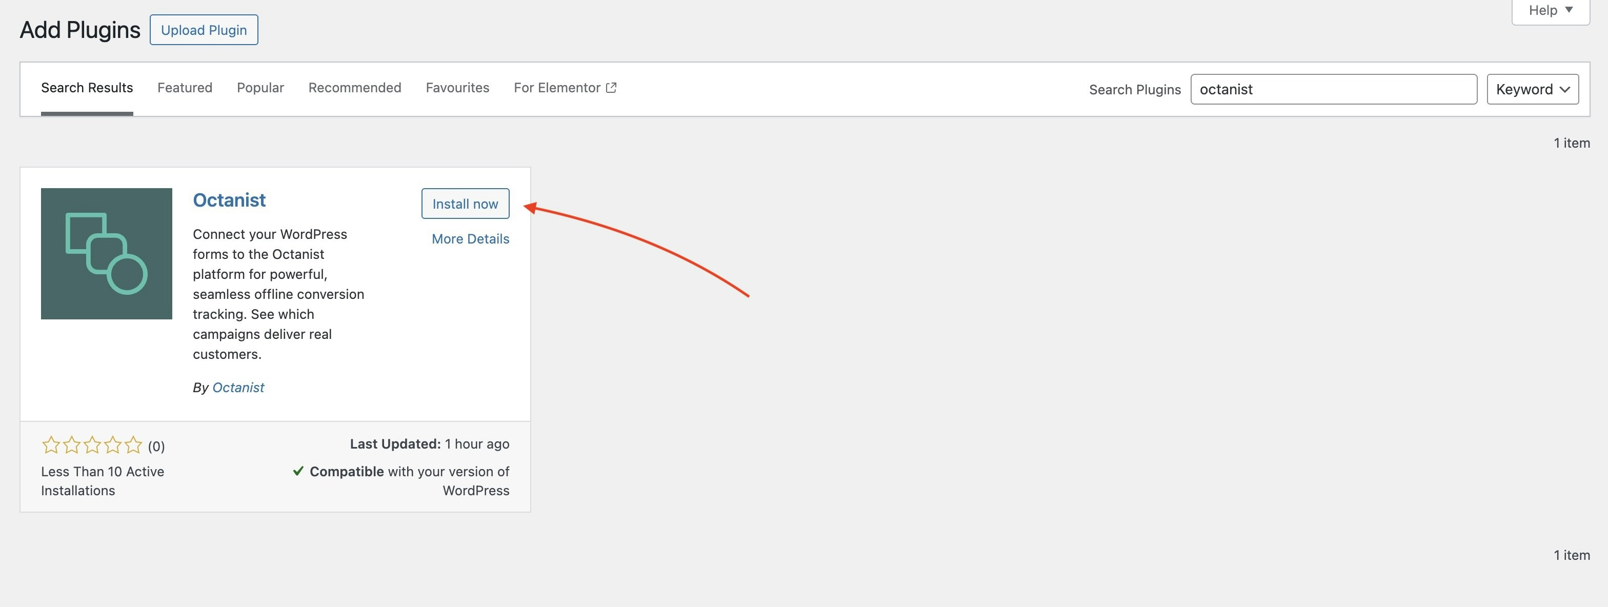
Task: Click Install now for Octanist
Action: tap(465, 204)
